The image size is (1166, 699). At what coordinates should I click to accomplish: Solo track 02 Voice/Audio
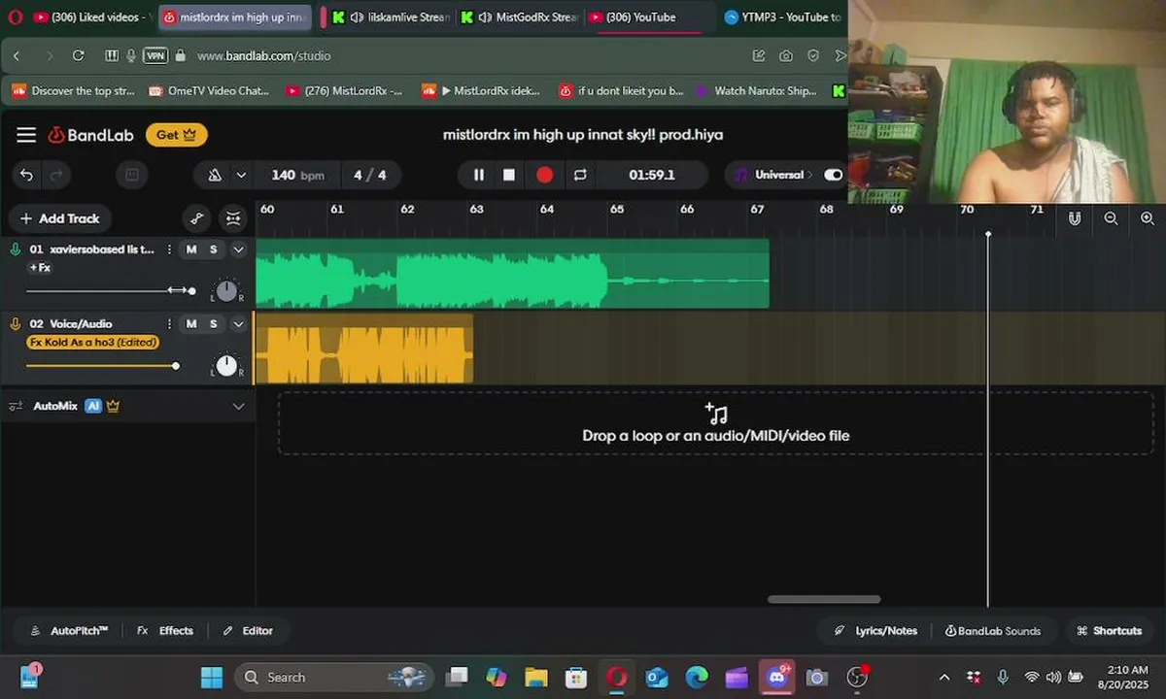click(x=214, y=324)
